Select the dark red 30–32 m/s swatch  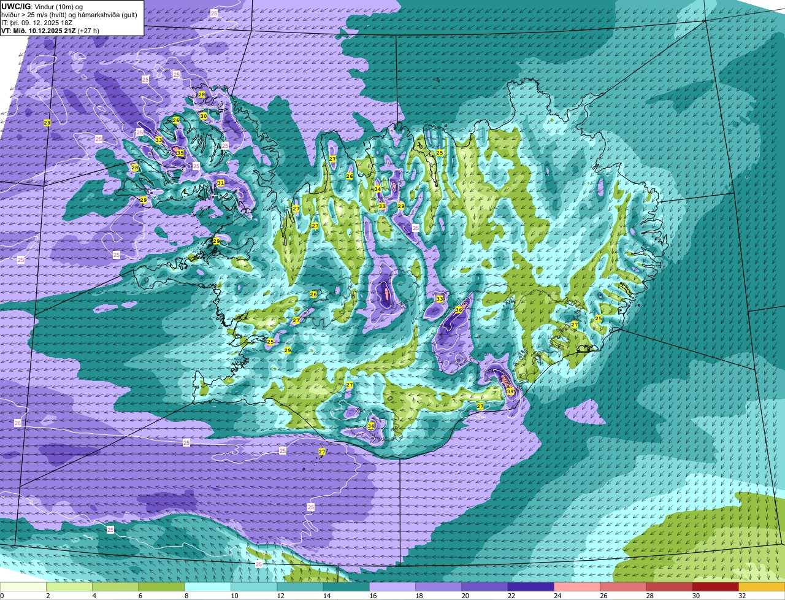716,587
